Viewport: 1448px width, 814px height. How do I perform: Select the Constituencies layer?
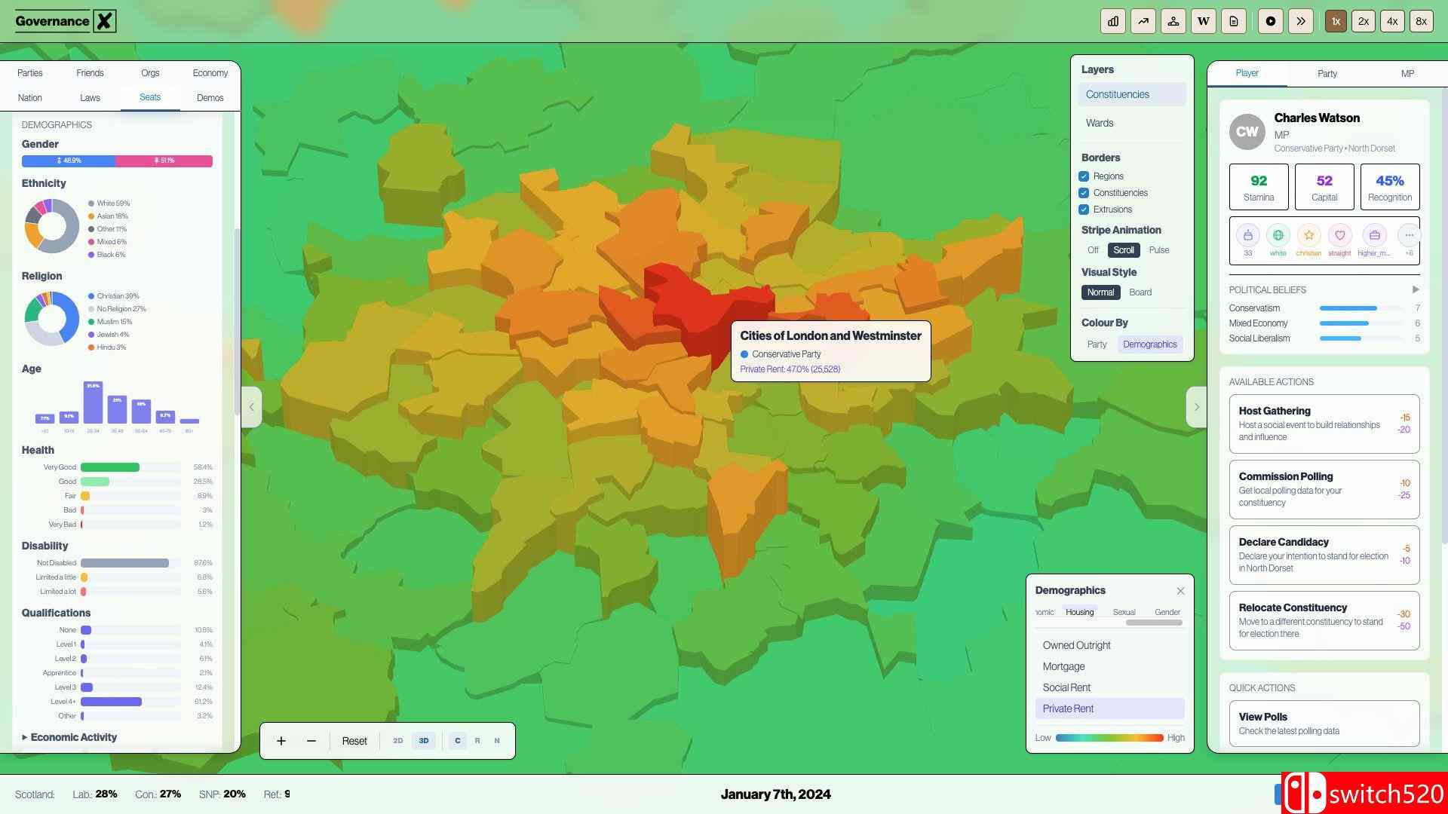tap(1132, 94)
